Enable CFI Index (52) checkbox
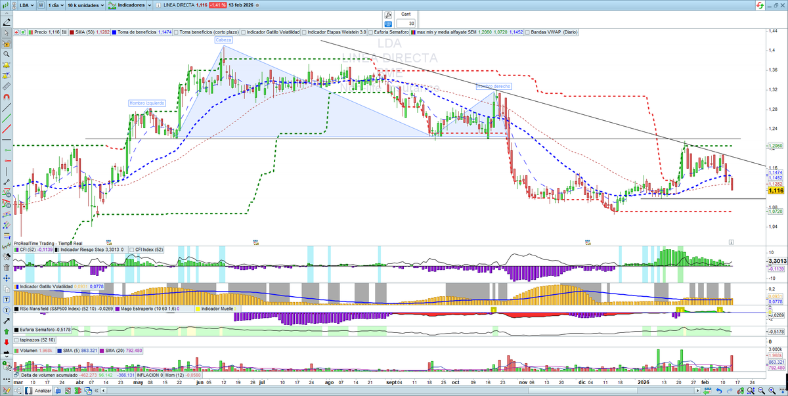Image resolution: width=788 pixels, height=396 pixels. click(132, 250)
